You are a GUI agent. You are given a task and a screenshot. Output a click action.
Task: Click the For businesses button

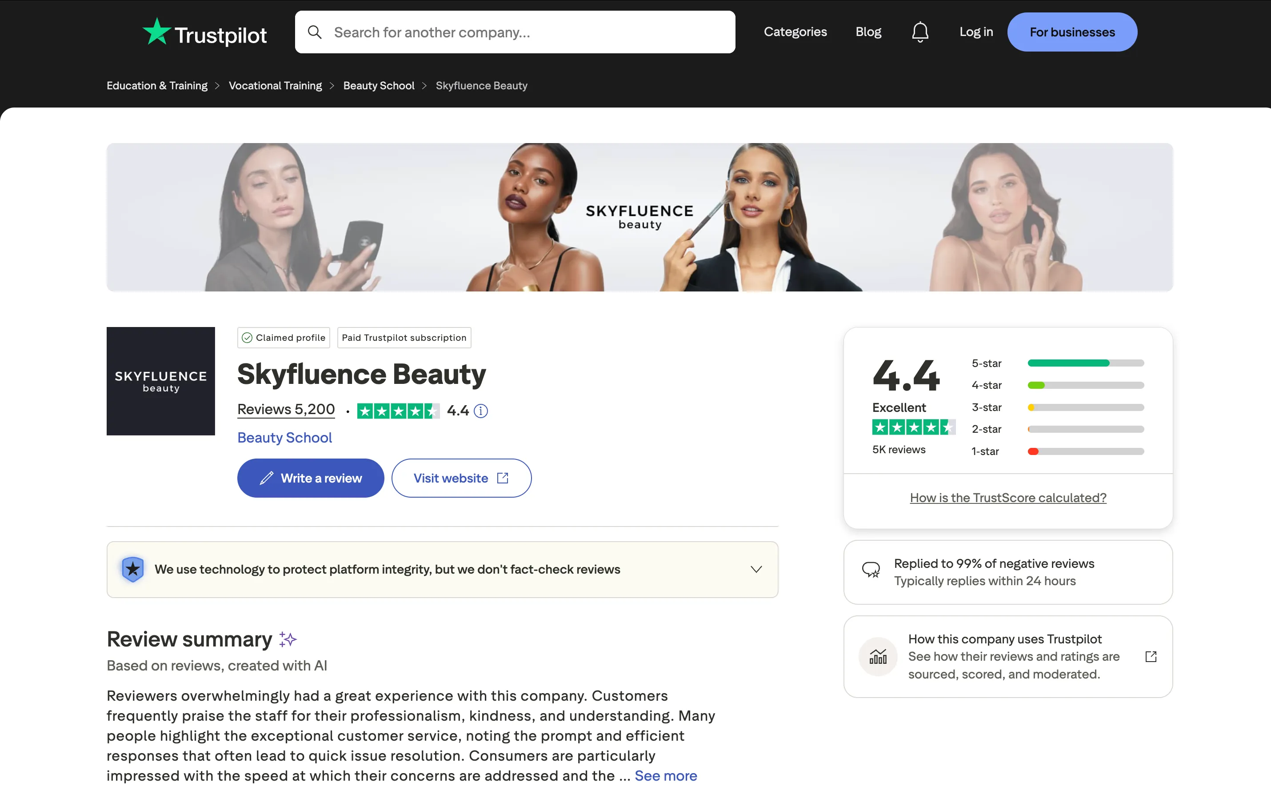(x=1072, y=32)
